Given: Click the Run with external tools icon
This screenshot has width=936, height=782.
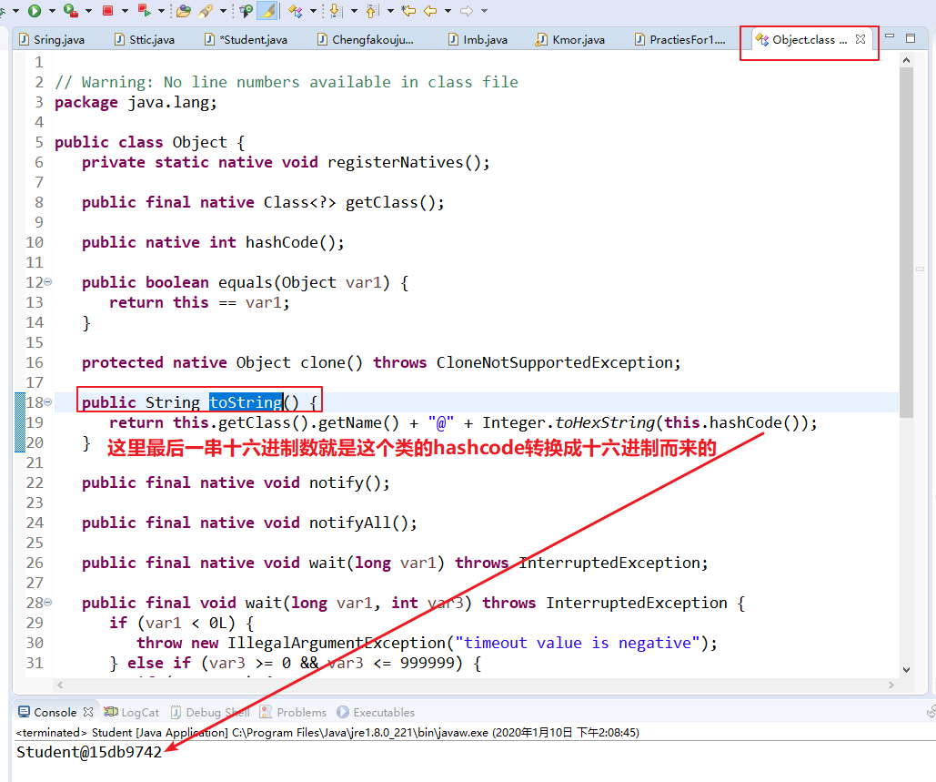Looking at the screenshot, I should tap(70, 10).
